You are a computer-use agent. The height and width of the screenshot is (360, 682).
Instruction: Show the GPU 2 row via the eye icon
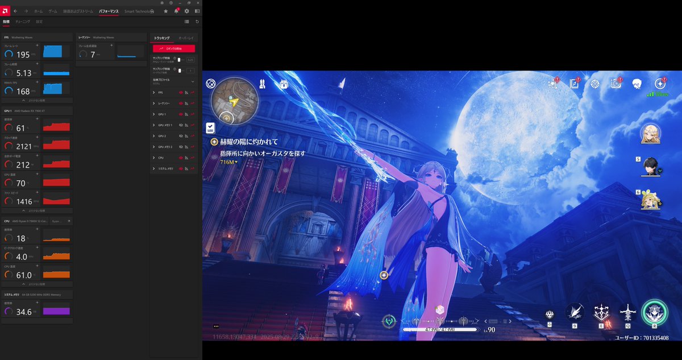click(181, 136)
